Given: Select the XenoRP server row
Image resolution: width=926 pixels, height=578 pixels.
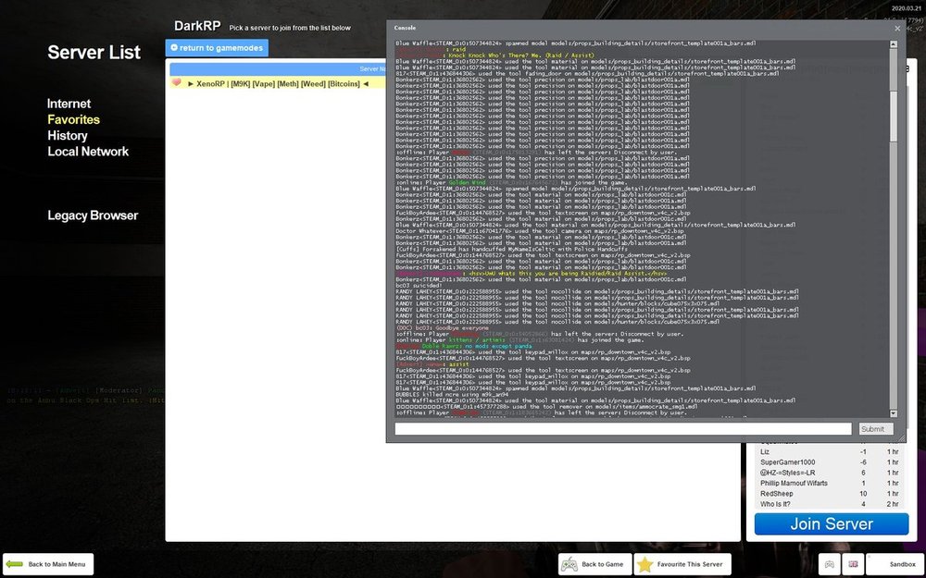Looking at the screenshot, I should point(278,83).
